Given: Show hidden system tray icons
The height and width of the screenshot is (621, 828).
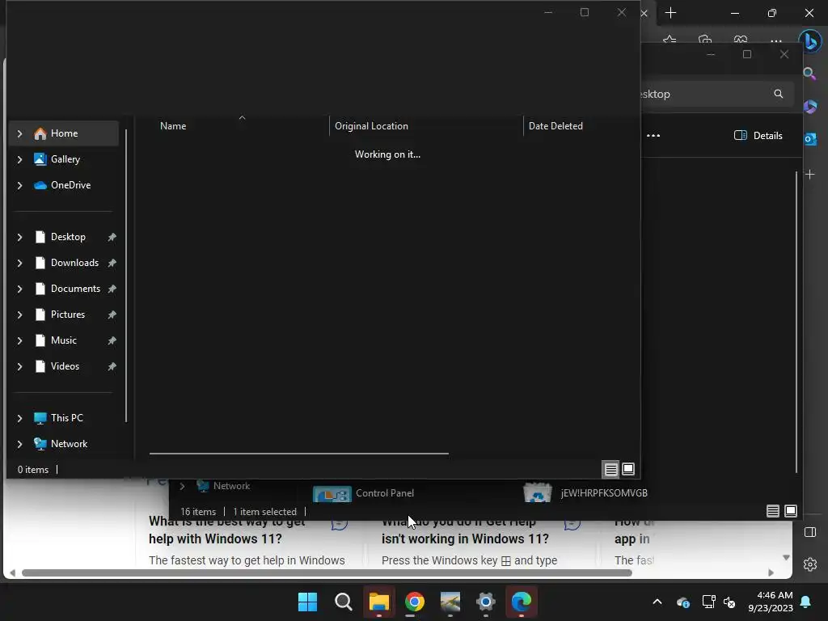Looking at the screenshot, I should coord(657,602).
